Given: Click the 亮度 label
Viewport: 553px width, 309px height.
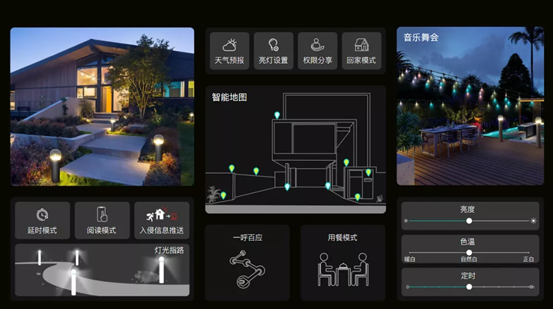Looking at the screenshot, I should 467,209.
